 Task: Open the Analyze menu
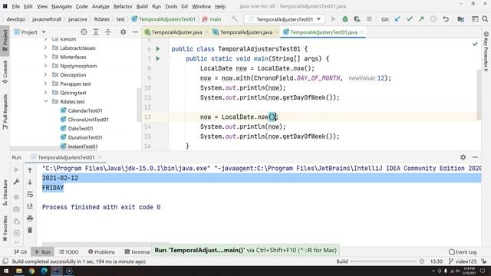tap(101, 6)
